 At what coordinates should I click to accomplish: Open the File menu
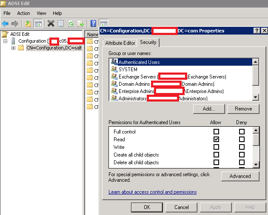tap(7, 13)
